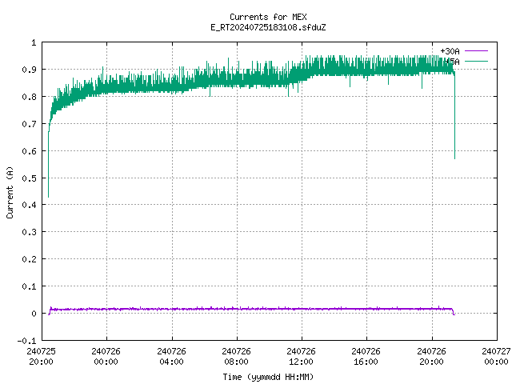The height and width of the screenshot is (384, 512).
Task: Click the x-axis tick label 240727 00:00
Action: point(496,357)
